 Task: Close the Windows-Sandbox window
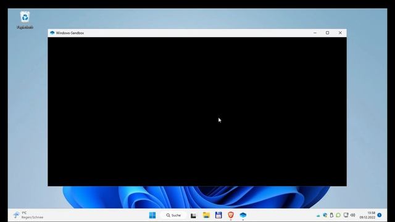click(x=340, y=33)
